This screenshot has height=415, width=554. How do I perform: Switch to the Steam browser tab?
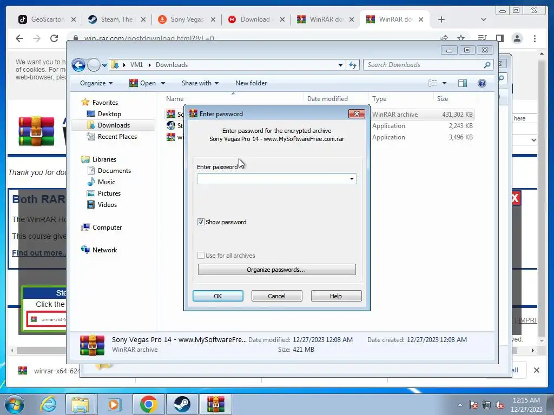(117, 19)
